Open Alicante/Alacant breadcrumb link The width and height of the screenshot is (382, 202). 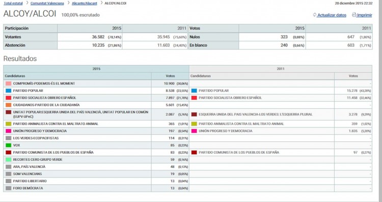(84, 3)
